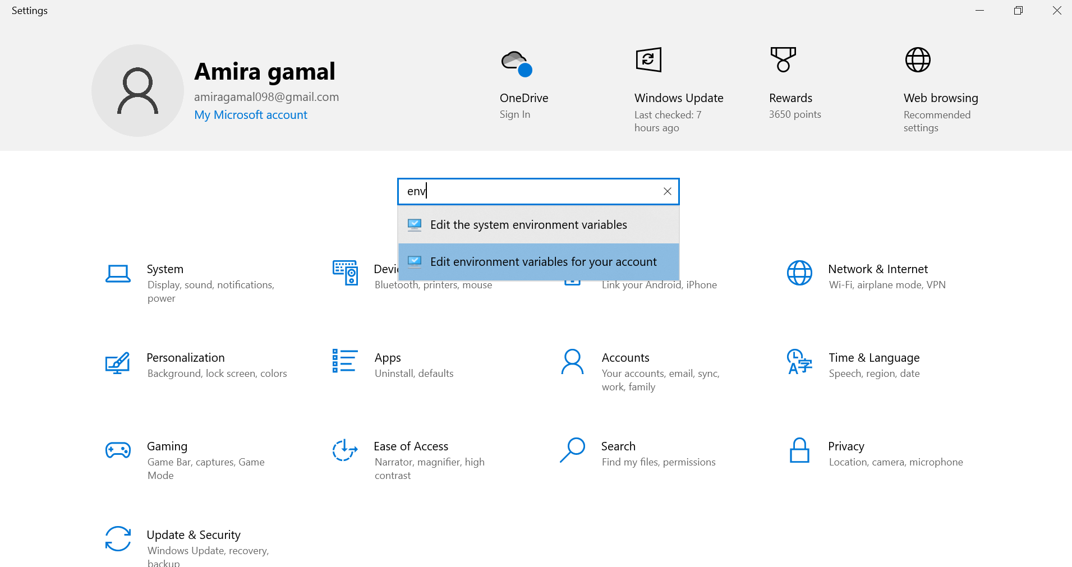Open the System settings laptop icon
This screenshot has height=567, width=1072.
coord(118,274)
